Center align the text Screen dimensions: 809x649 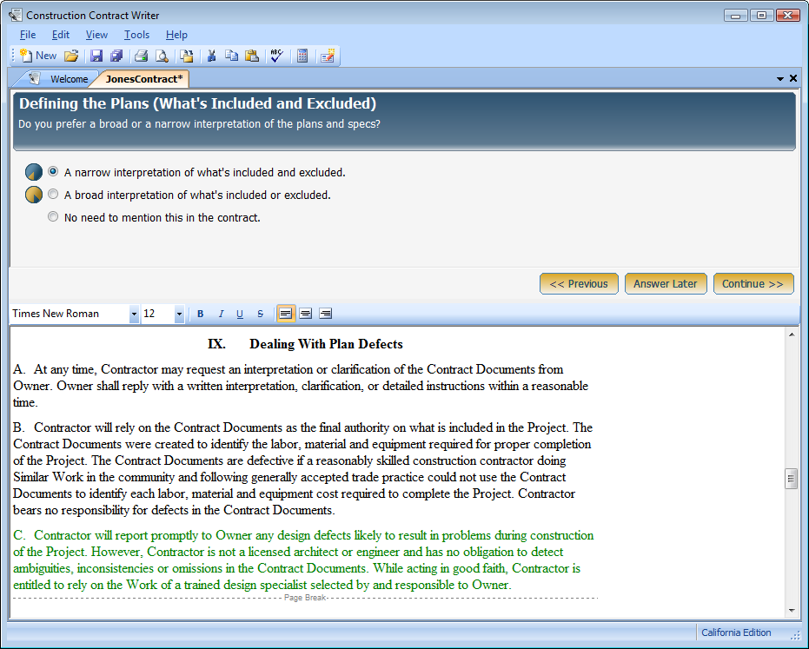(306, 314)
